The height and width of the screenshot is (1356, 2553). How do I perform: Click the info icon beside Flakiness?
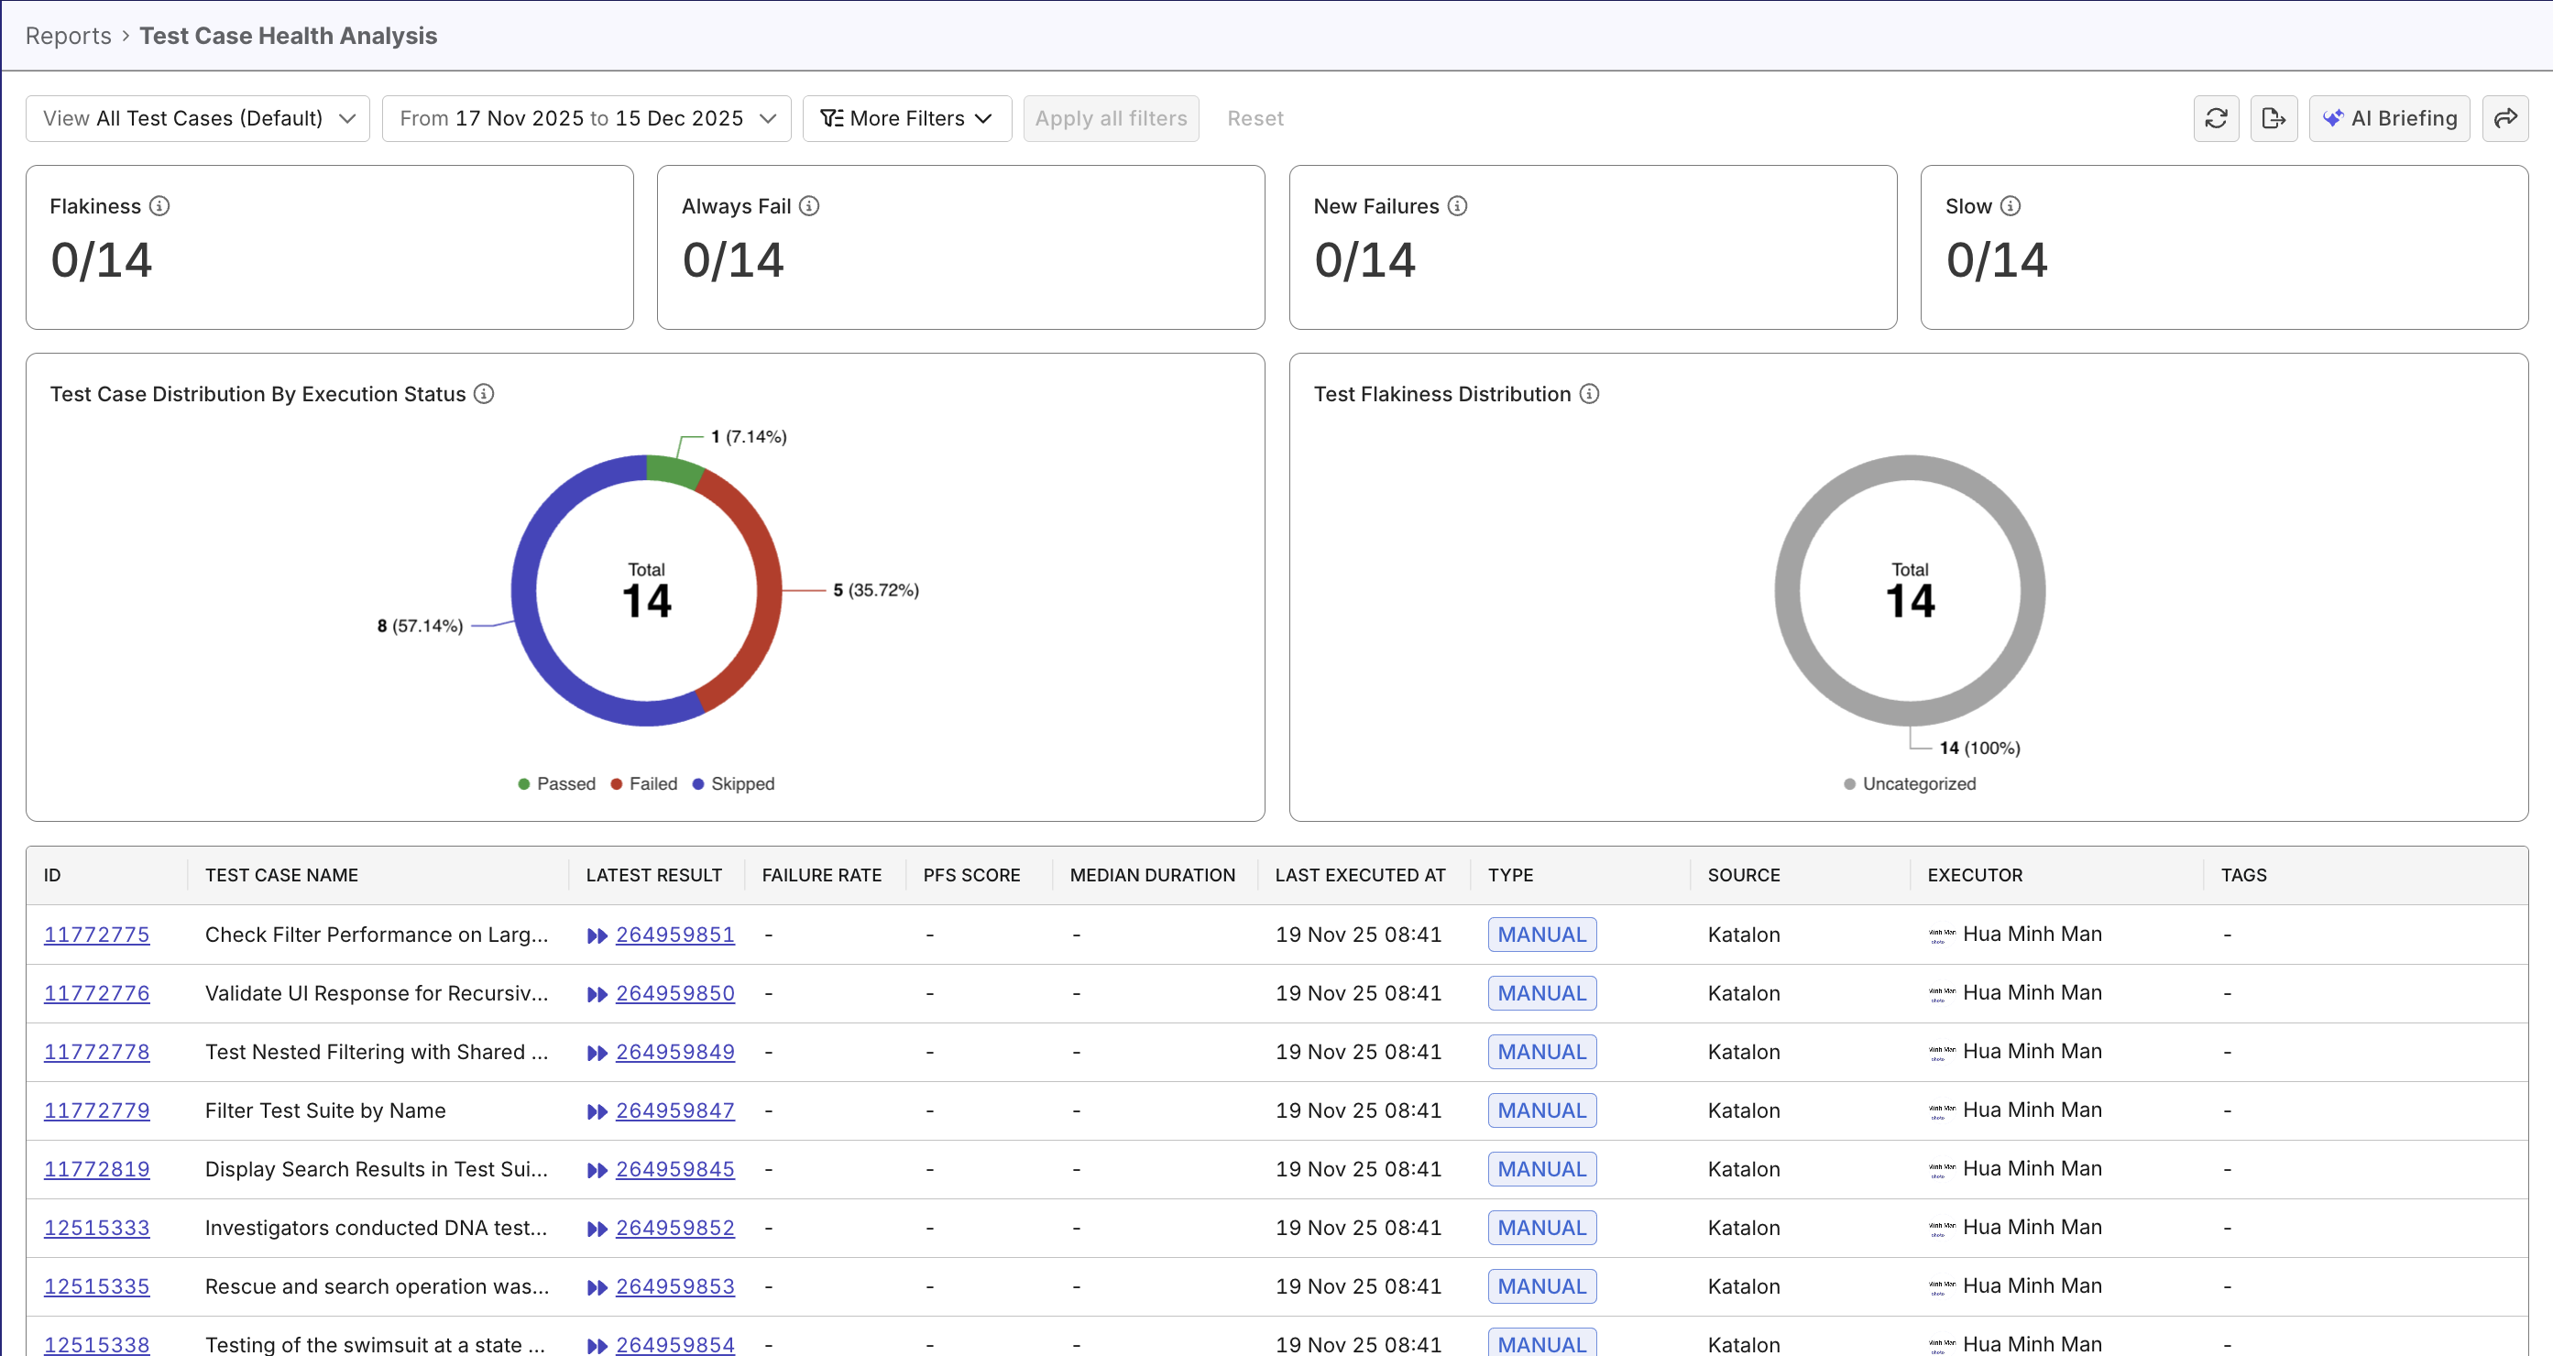pos(159,206)
